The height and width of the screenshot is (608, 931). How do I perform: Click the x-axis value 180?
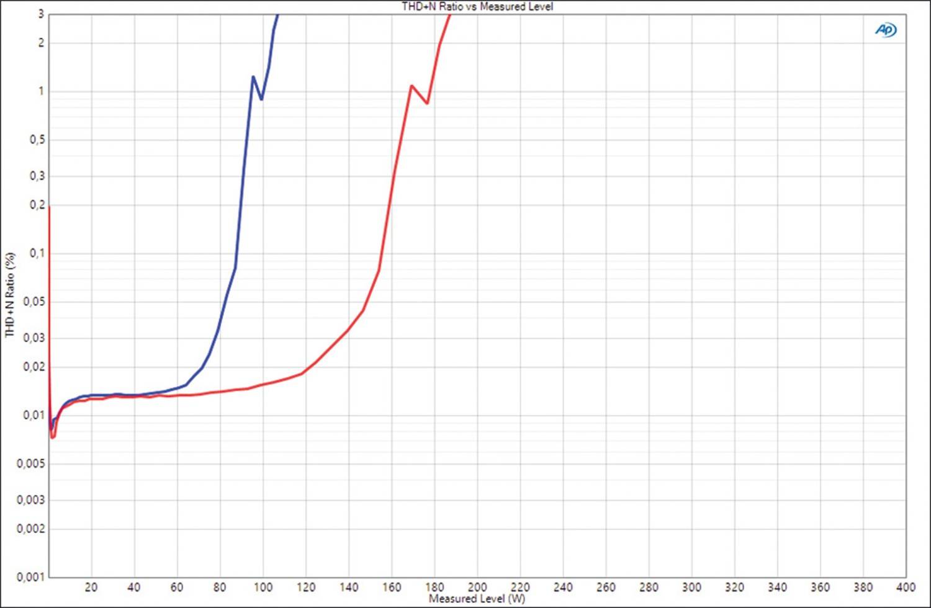[434, 587]
